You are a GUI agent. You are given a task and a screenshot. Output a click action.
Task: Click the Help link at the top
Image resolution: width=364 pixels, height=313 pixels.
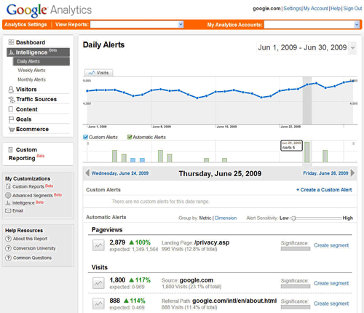(336, 9)
